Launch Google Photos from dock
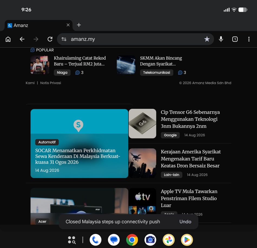Viewport: 257px width, 248px height. [x=169, y=240]
